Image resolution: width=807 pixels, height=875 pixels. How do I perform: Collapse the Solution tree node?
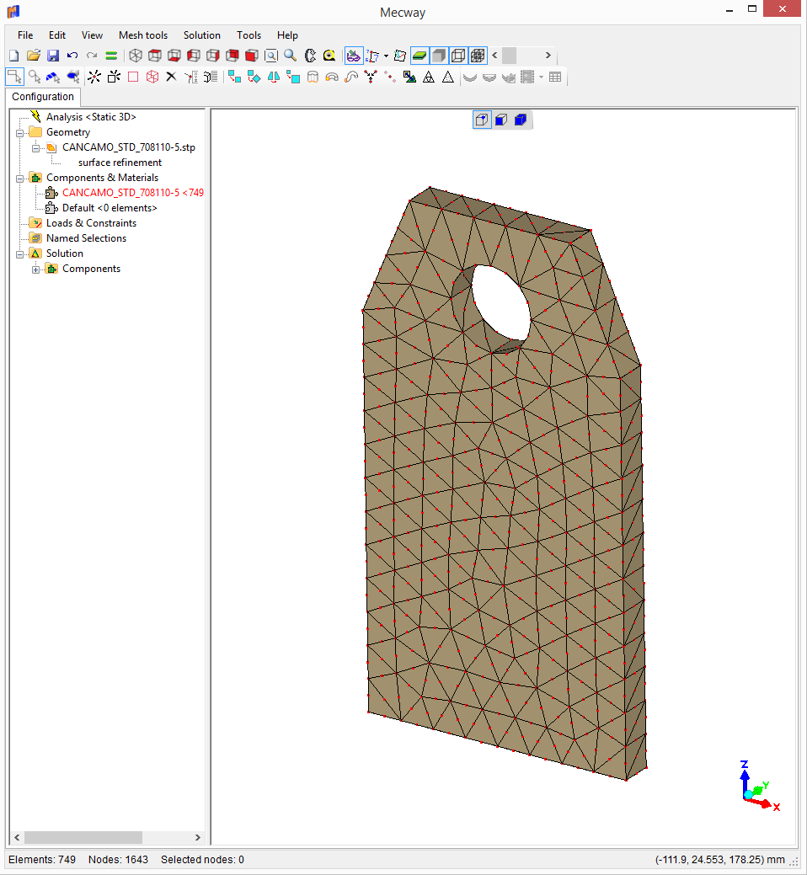point(20,253)
